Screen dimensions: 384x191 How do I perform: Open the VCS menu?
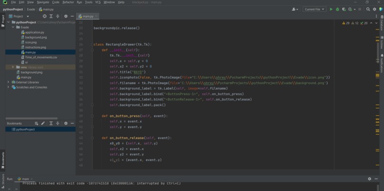click(98, 2)
